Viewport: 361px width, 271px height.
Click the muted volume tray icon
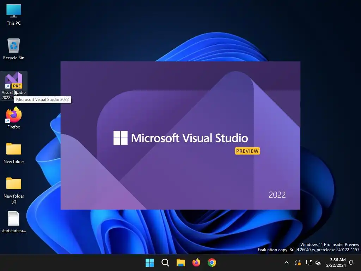tap(318, 263)
